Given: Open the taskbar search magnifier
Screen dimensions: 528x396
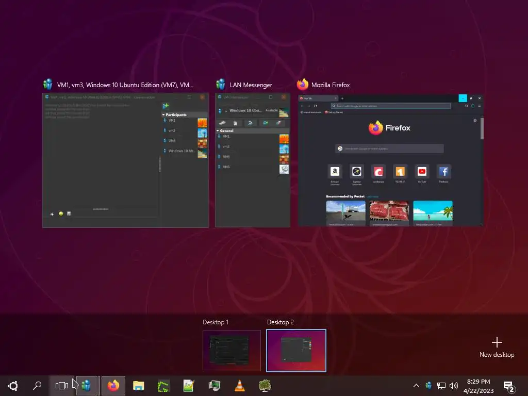Looking at the screenshot, I should [x=37, y=386].
